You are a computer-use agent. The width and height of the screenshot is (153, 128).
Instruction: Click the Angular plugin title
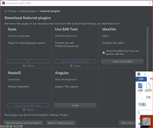click(x=62, y=73)
